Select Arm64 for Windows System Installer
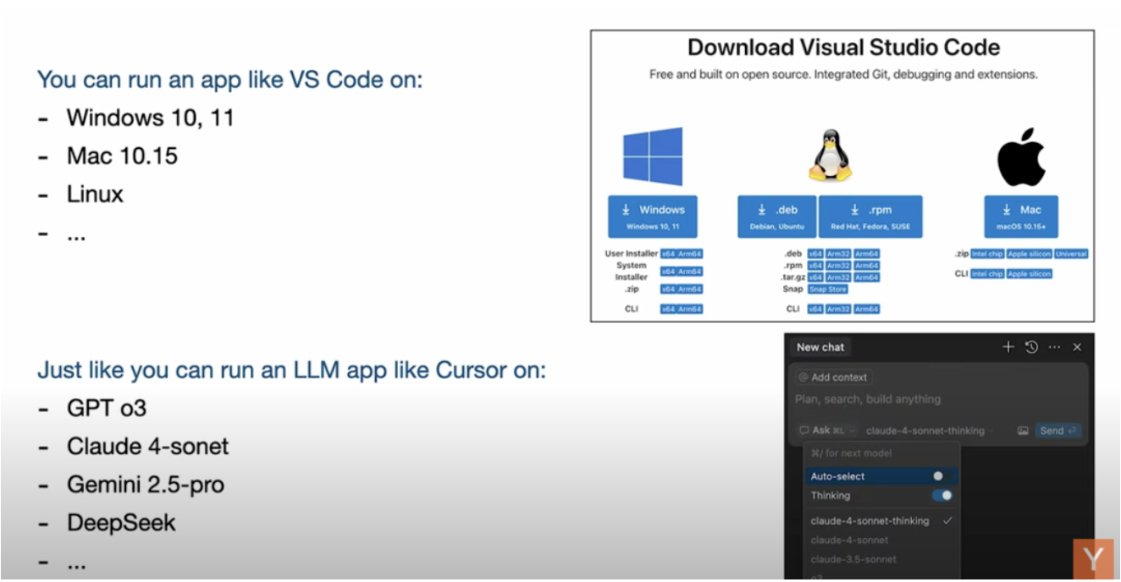This screenshot has height=582, width=1121. (690, 272)
